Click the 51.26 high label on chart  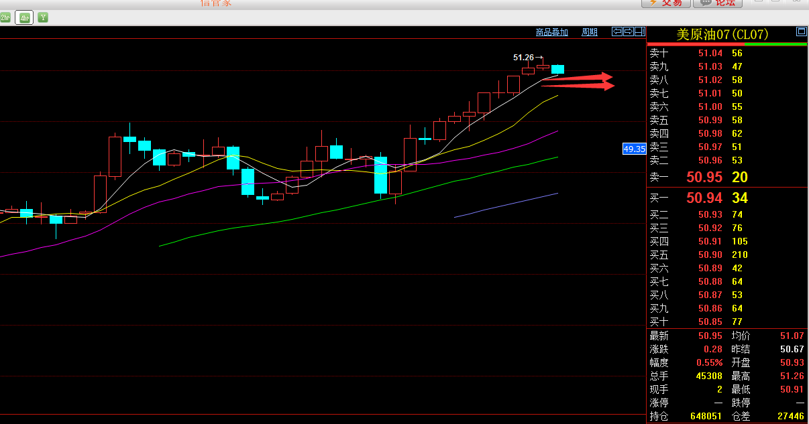point(523,58)
